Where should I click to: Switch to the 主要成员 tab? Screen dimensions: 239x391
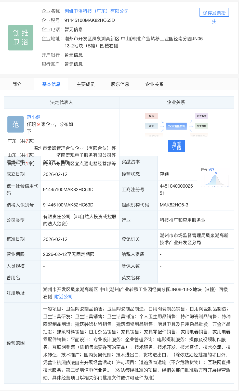[x=85, y=84]
